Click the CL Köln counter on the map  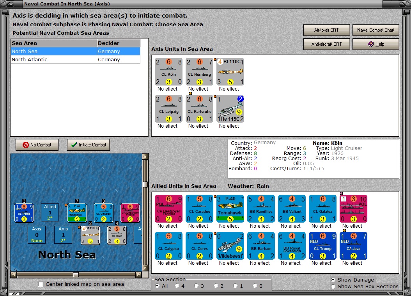pyautogui.click(x=117, y=235)
